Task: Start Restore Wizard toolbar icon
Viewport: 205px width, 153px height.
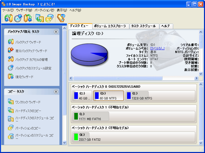Action: 28,18
